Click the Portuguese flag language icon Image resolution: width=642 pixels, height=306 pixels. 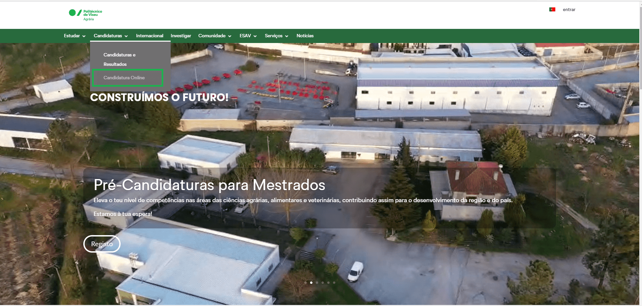(552, 10)
